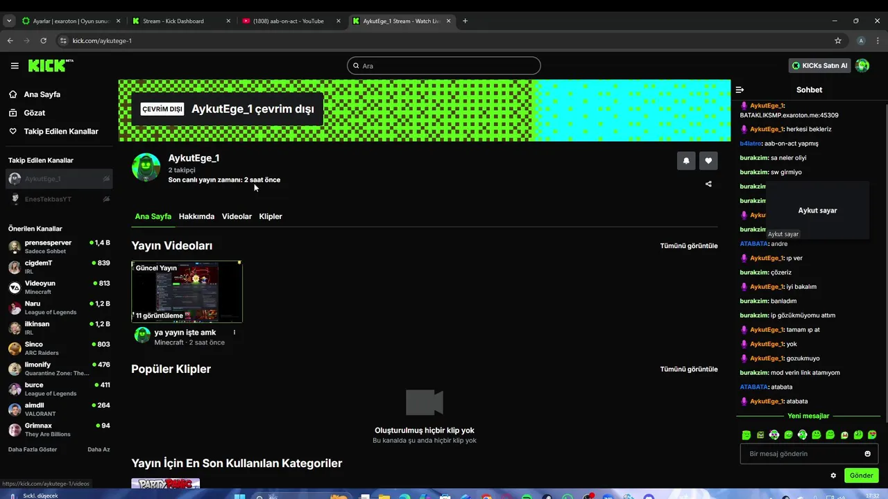Screen dimensions: 888x499
Task: Show more channels via Daha Fazla Göster
Action: pyautogui.click(x=33, y=450)
